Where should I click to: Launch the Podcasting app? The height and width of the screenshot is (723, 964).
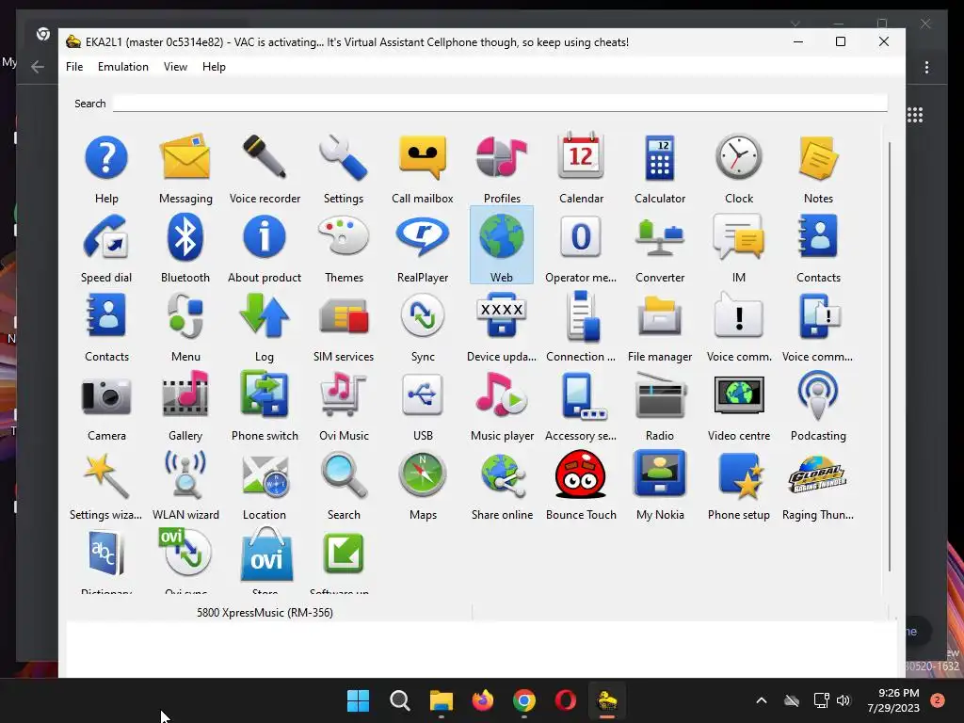818,394
